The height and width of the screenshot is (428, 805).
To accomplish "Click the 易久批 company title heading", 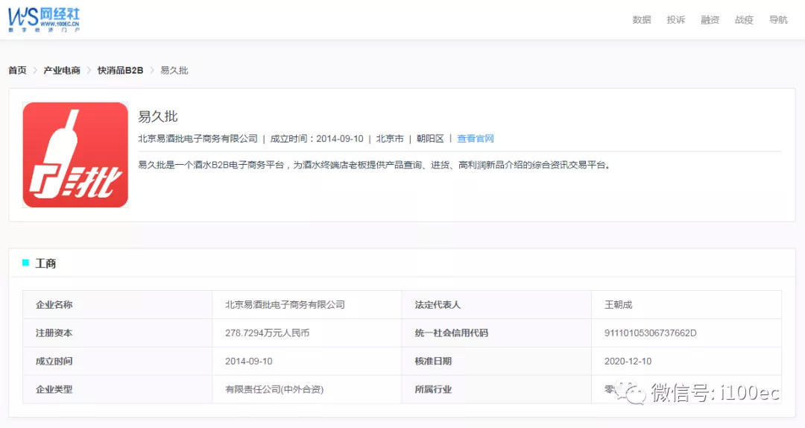I will click(x=158, y=116).
